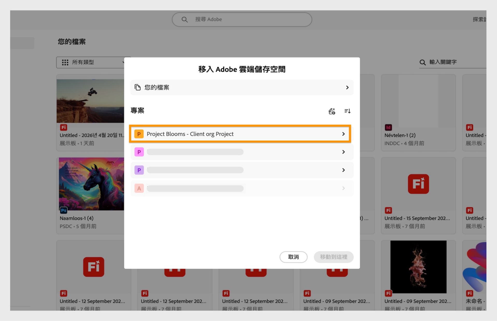Click the orange P icon of Project Blooms
Screen dimensions: 497x321
pyautogui.click(x=139, y=134)
